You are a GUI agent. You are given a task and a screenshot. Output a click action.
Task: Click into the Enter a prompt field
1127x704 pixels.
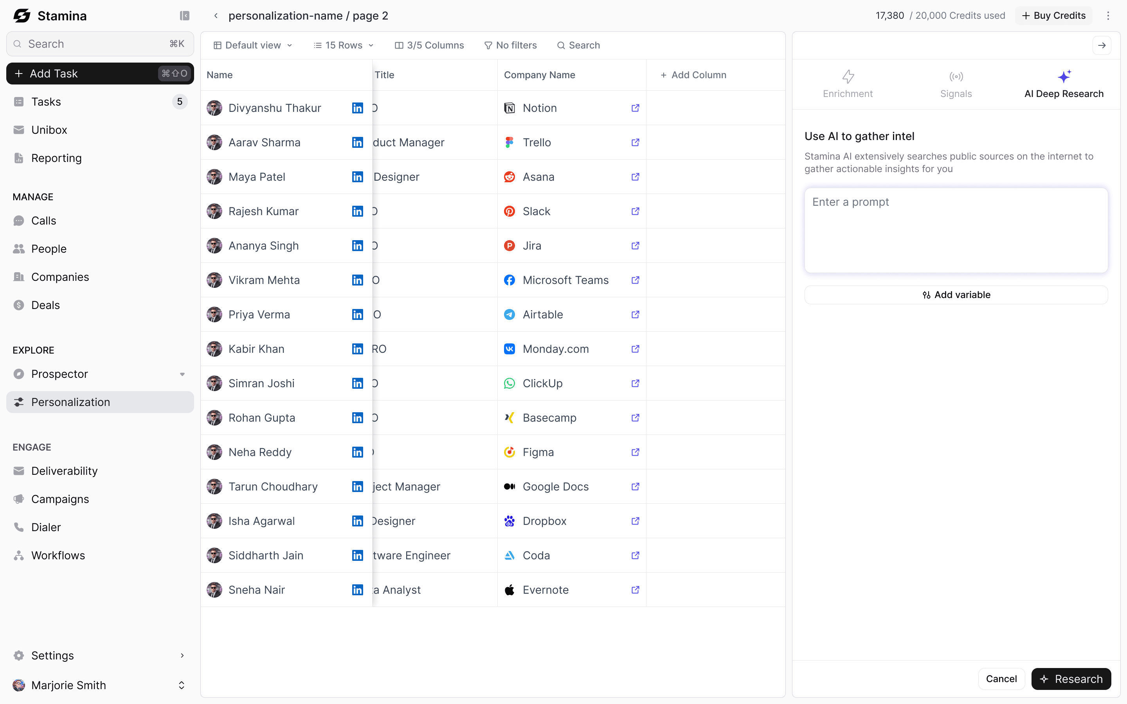click(956, 230)
